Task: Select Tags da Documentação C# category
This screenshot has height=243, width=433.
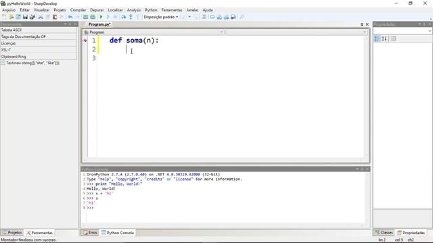Action: point(39,36)
